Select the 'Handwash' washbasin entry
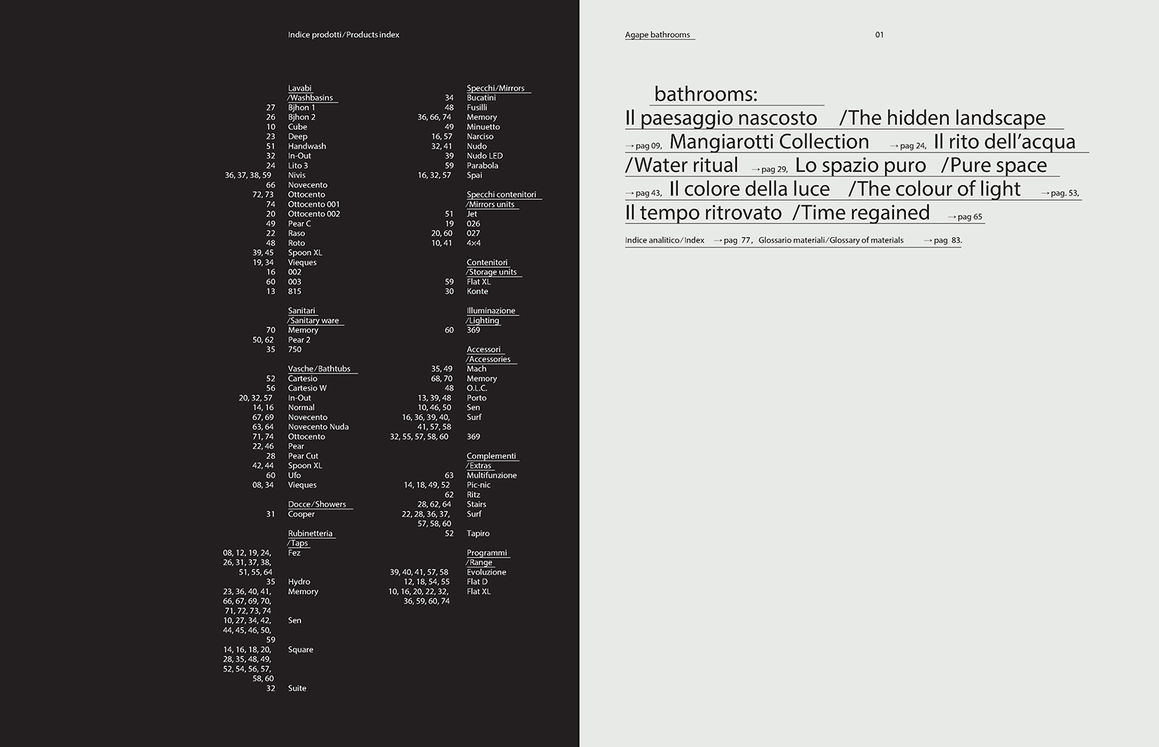This screenshot has width=1159, height=747. tap(307, 146)
